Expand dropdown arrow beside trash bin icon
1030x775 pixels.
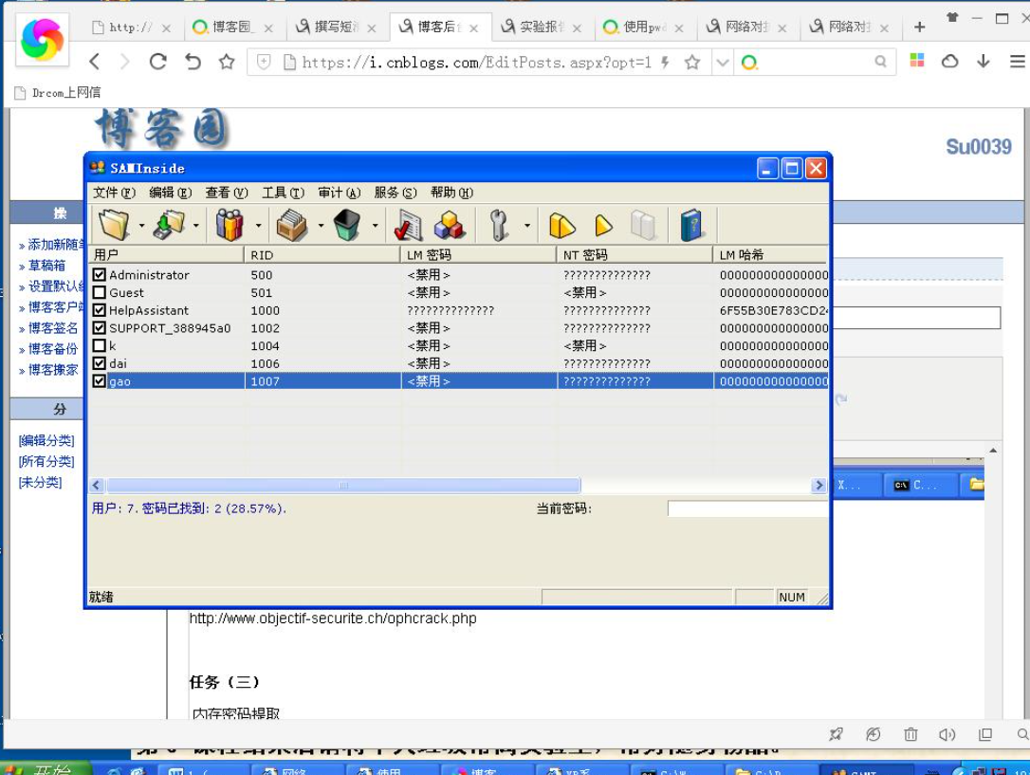375,225
